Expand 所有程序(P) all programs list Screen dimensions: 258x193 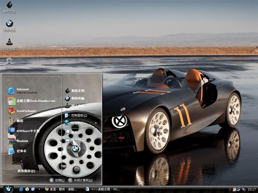click(x=26, y=171)
